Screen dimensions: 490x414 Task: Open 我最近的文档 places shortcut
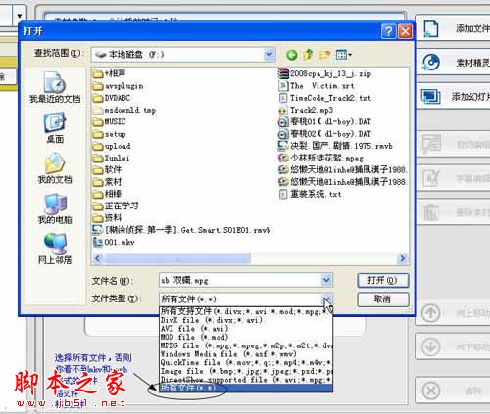(x=55, y=87)
